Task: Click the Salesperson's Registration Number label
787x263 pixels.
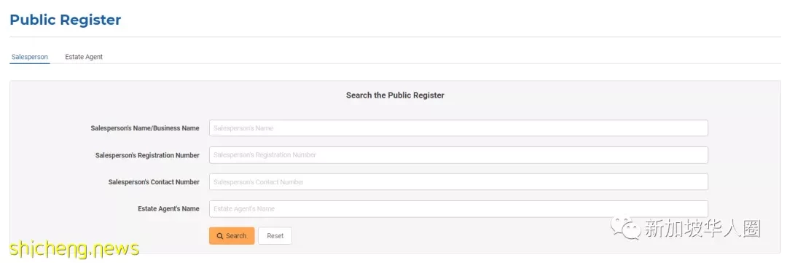Action: tap(147, 156)
